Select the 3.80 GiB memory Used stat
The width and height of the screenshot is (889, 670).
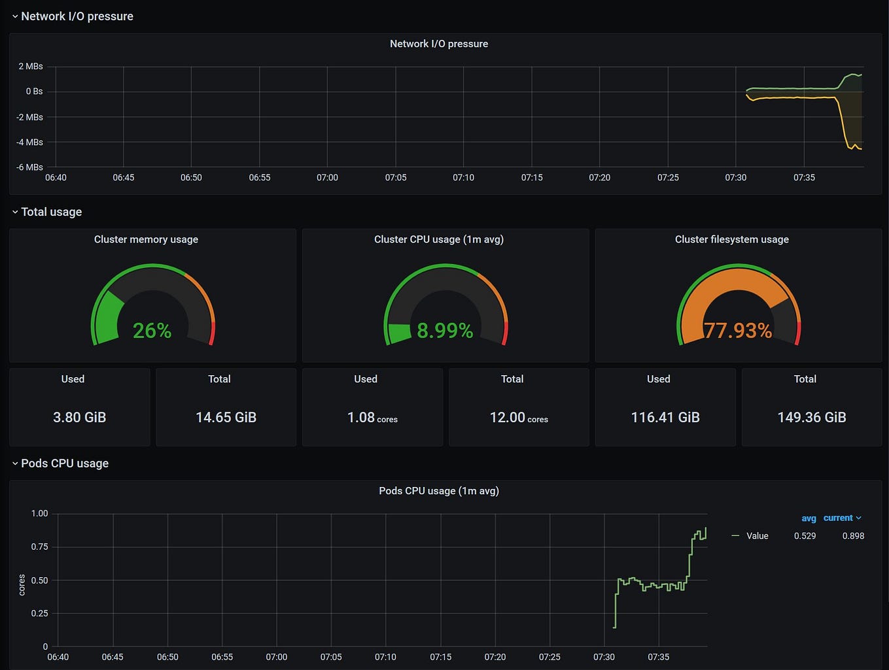[80, 417]
